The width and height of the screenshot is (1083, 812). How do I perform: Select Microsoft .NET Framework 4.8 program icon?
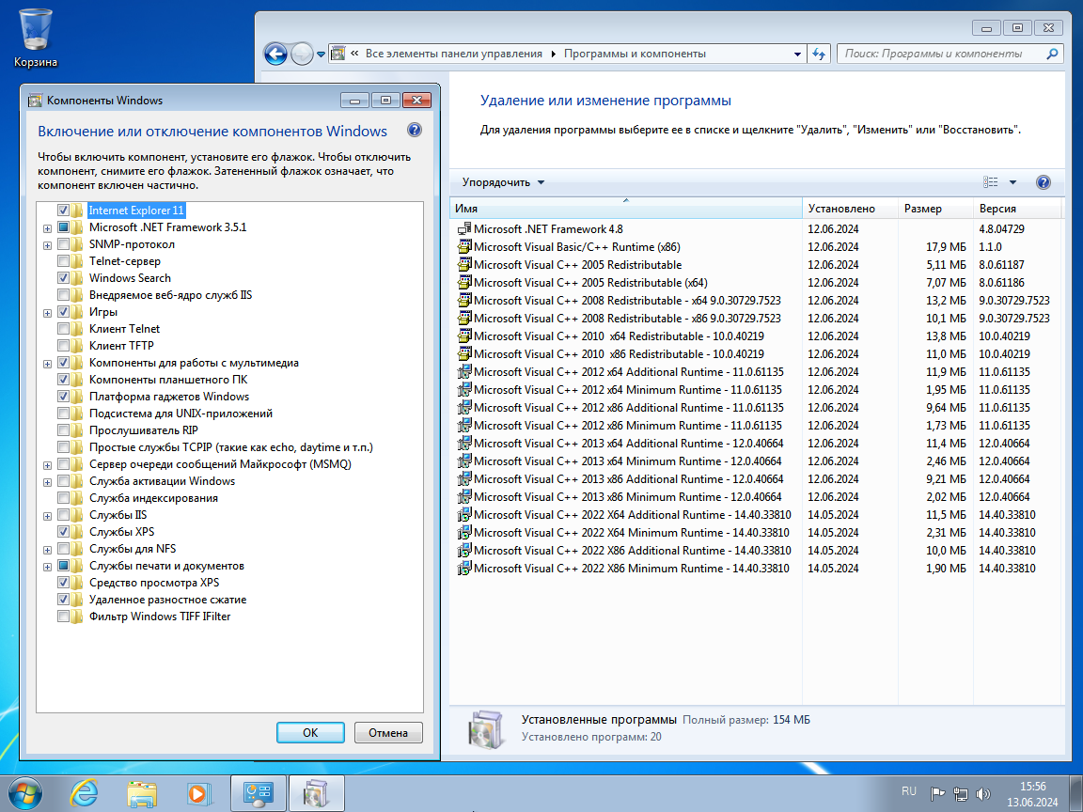tap(464, 228)
